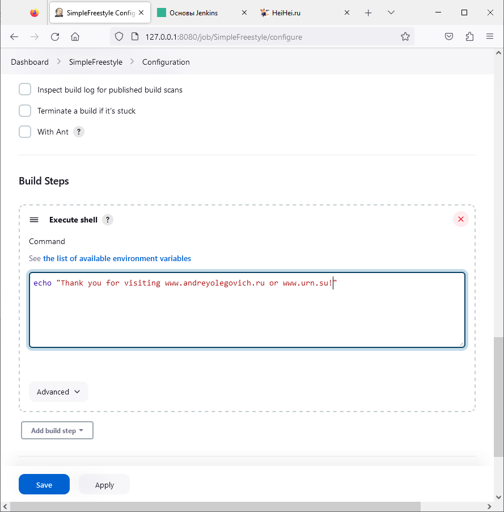The height and width of the screenshot is (512, 504).
Task: Click the Build Steps heading
Action: 44,181
